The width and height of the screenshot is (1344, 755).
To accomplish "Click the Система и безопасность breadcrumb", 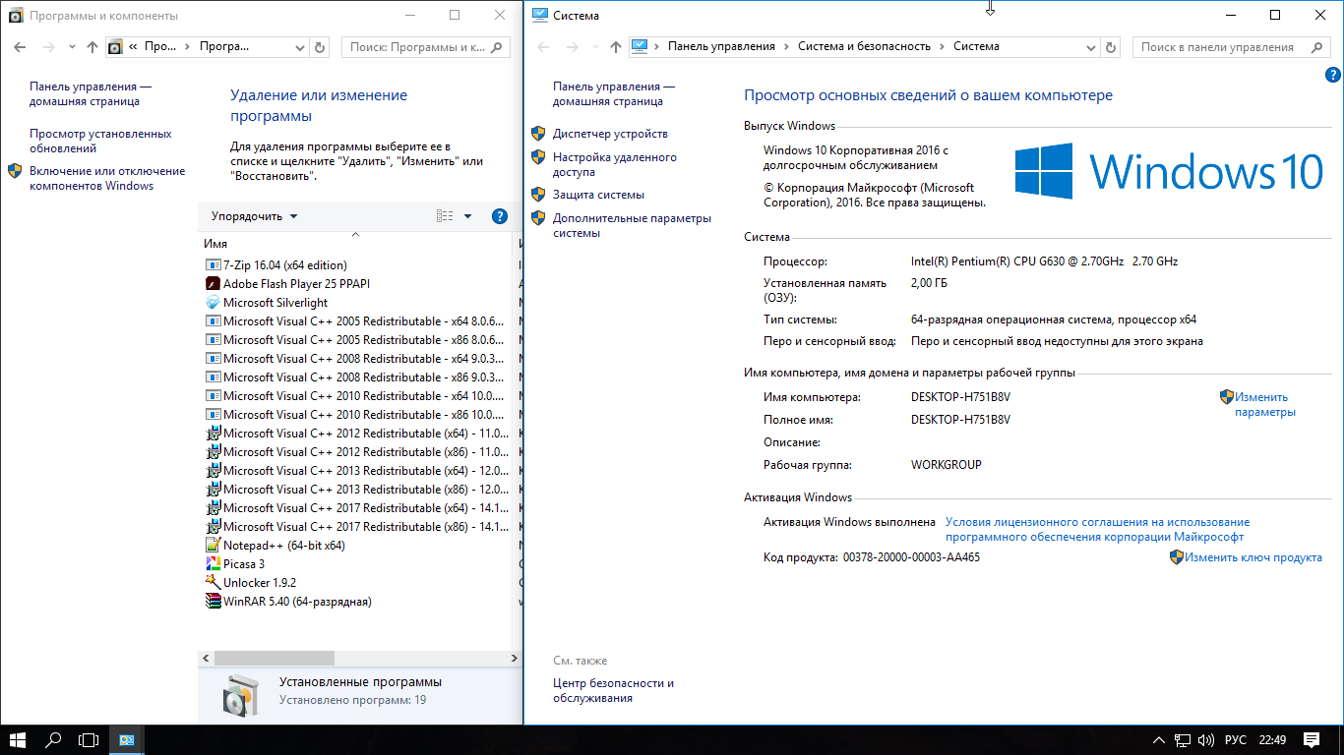I will tap(863, 46).
